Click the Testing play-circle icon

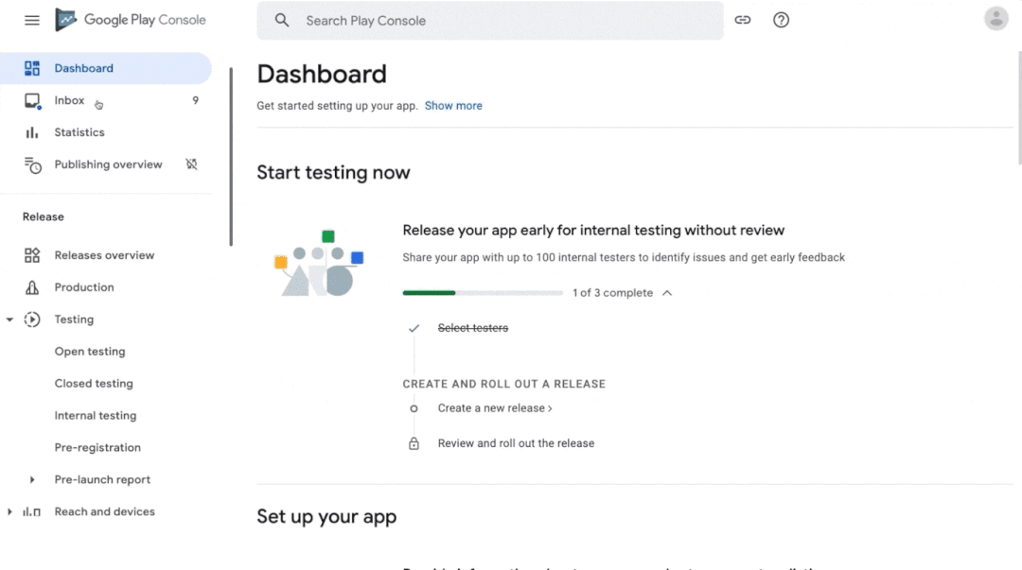[32, 320]
